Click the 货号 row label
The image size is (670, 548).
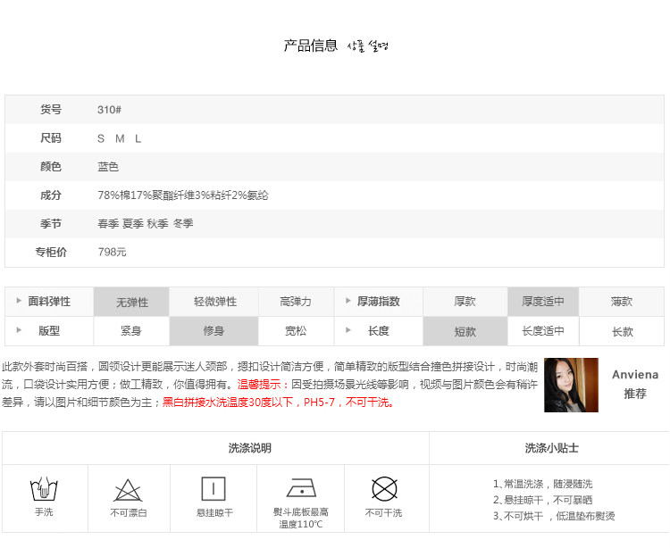(51, 110)
